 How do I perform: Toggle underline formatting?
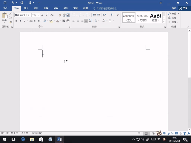tap(24, 21)
